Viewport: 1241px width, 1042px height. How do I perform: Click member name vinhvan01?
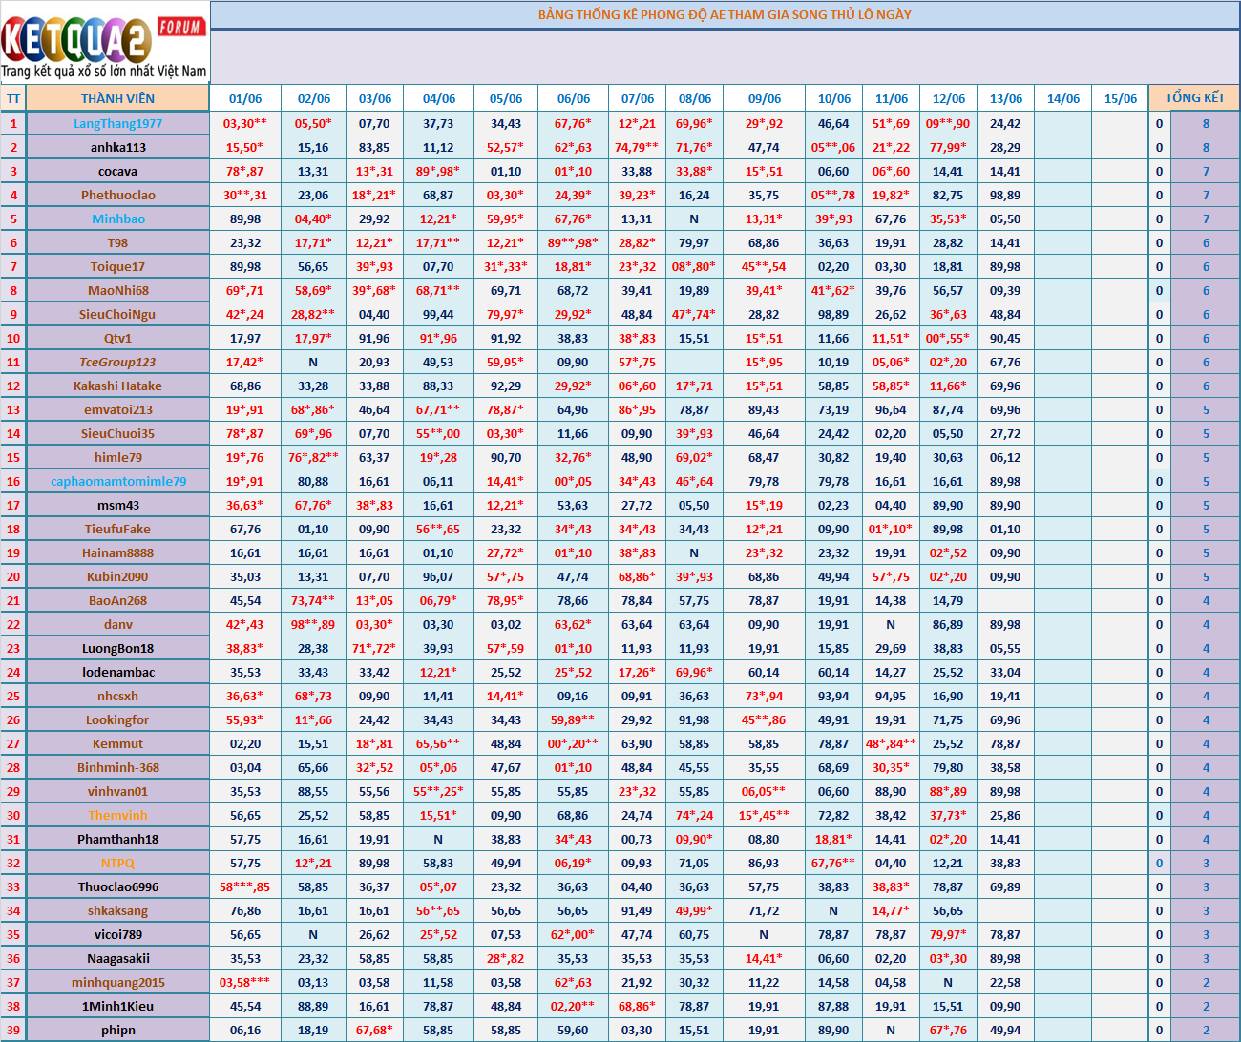pos(117,791)
